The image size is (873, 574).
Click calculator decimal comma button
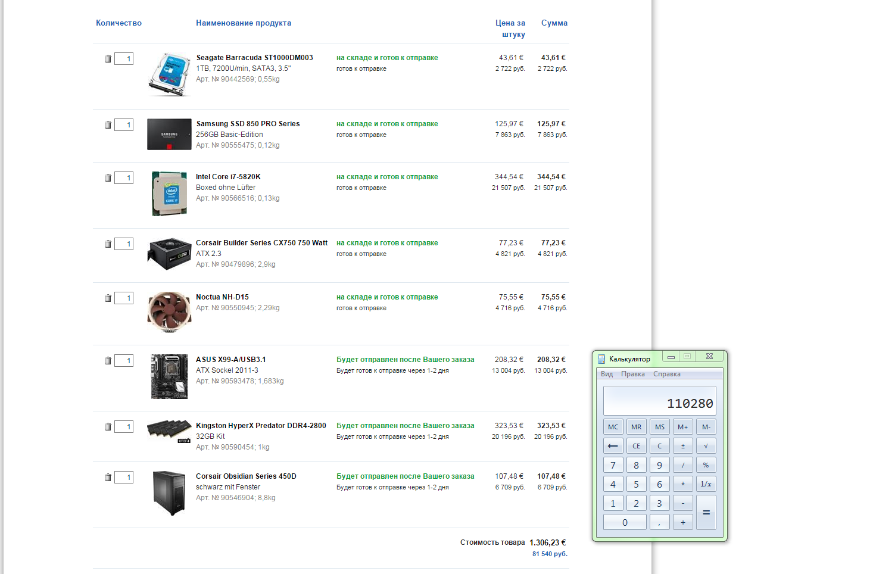point(660,522)
